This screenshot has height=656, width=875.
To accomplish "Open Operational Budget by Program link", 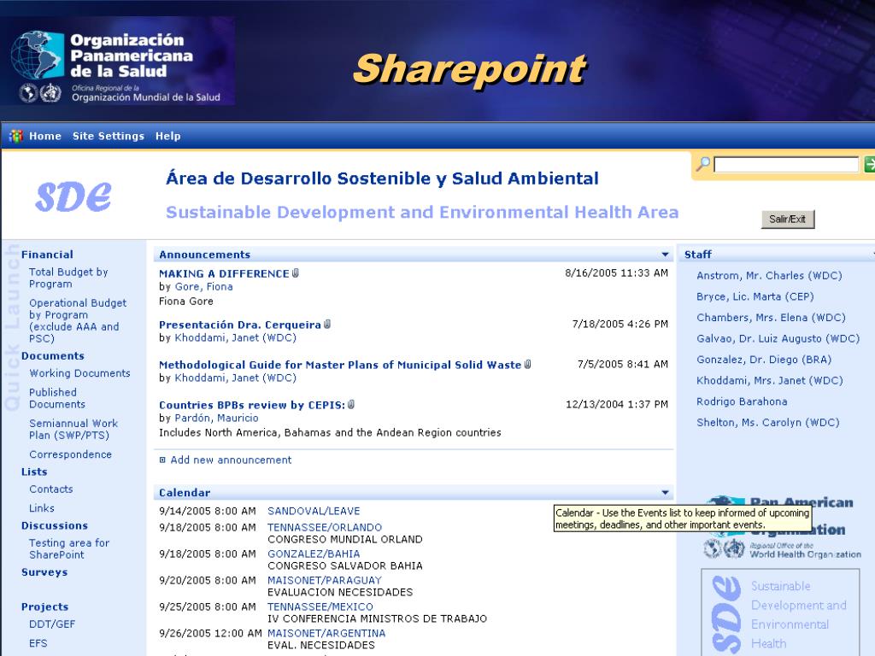I will tap(78, 321).
